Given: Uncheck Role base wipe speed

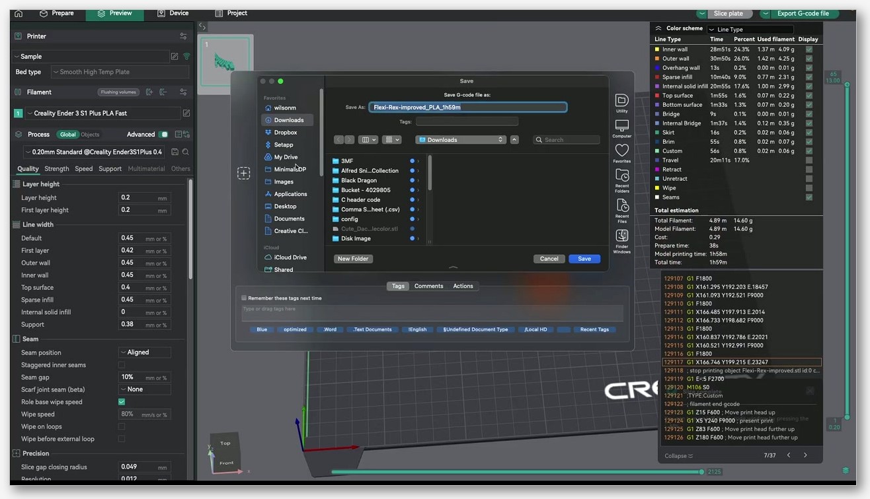Looking at the screenshot, I should coord(122,402).
